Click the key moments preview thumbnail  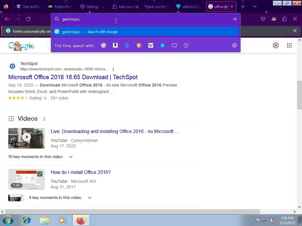click(x=15, y=198)
